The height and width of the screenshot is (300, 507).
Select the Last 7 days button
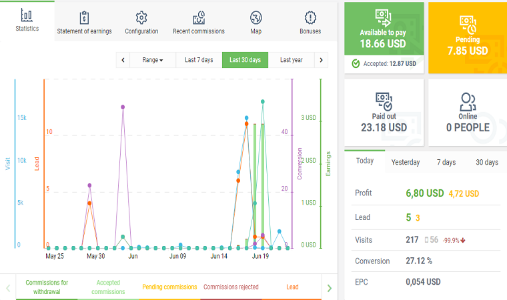click(199, 60)
